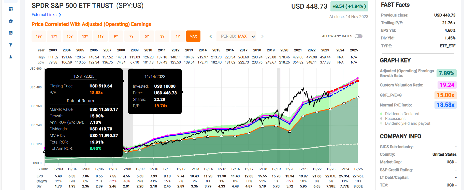Switch to the MAX time range tab
The image size is (464, 190).
pyautogui.click(x=193, y=36)
